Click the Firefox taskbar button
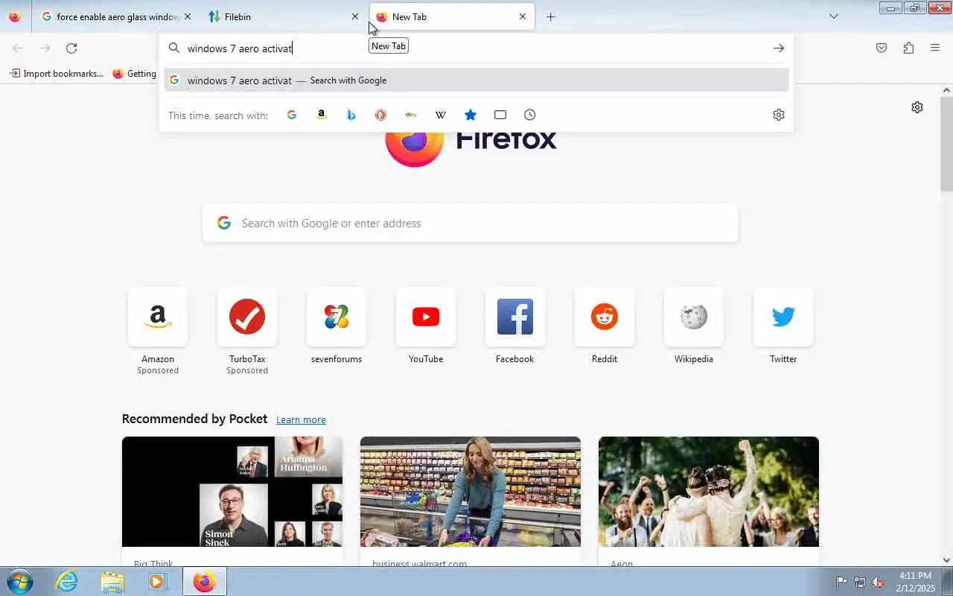Image resolution: width=953 pixels, height=596 pixels. (205, 581)
